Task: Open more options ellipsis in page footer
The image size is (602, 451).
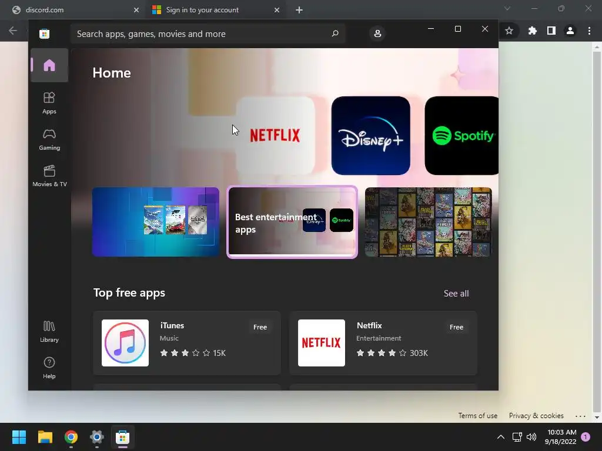Action: tap(580, 416)
